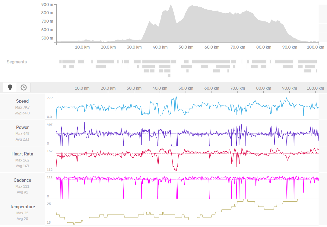The image size is (327, 227).
Task: Click the Segments label
Action: coord(17,62)
